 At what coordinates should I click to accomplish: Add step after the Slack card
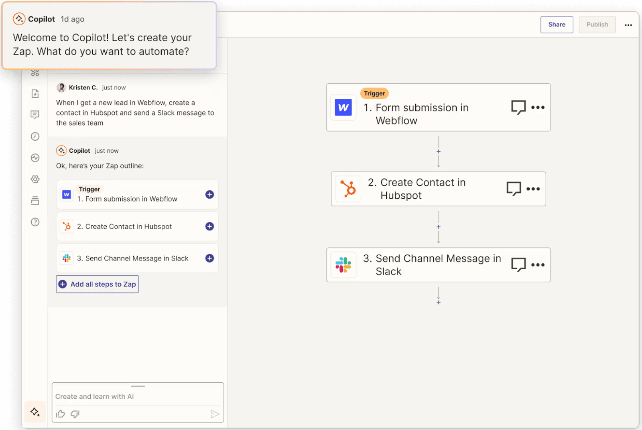click(439, 302)
